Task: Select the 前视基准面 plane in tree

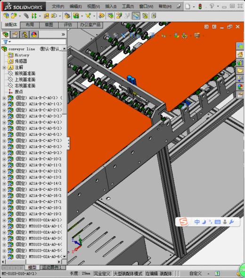Action: tap(25, 73)
